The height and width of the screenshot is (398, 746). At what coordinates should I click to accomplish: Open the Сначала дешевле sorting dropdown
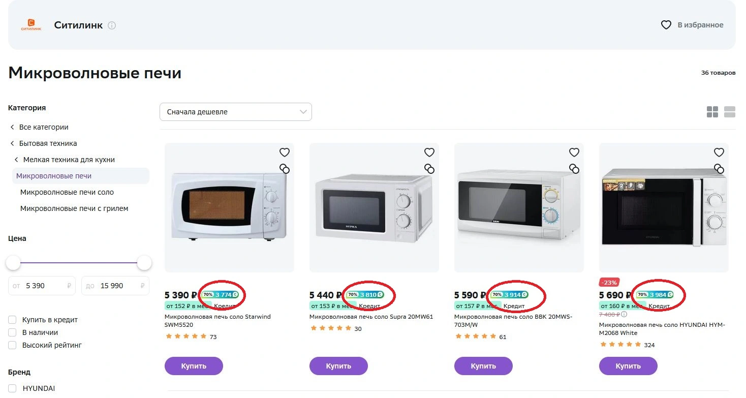coord(236,112)
